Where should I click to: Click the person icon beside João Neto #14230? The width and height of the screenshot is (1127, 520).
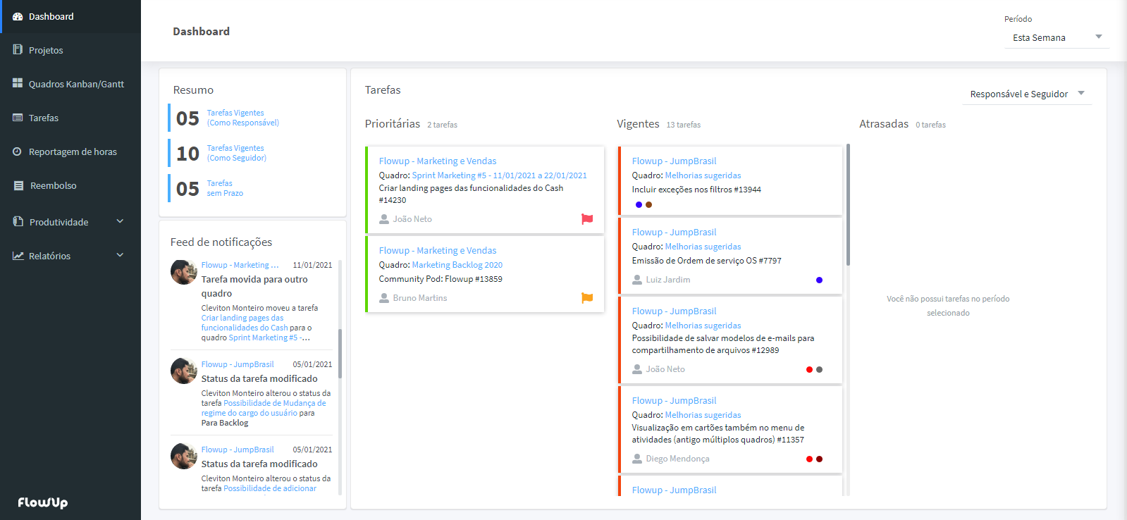384,219
